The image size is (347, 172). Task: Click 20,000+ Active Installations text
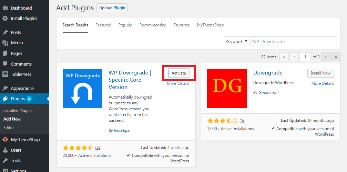(87, 156)
